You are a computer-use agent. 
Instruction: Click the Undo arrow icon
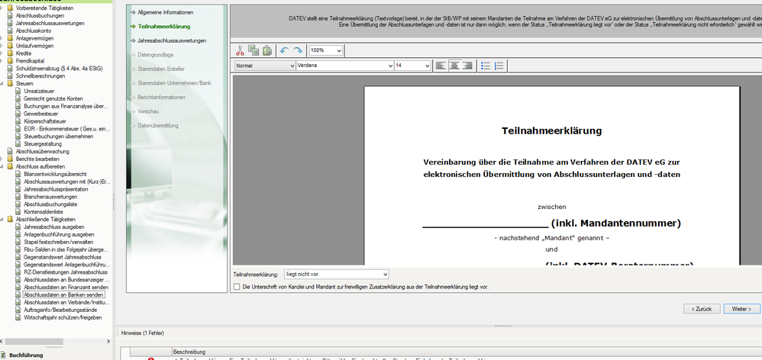coord(284,50)
